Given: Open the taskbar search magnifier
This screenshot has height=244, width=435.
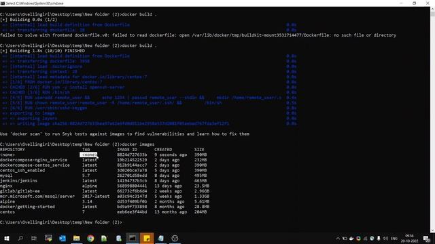Looking at the screenshot, I should (x=20, y=238).
